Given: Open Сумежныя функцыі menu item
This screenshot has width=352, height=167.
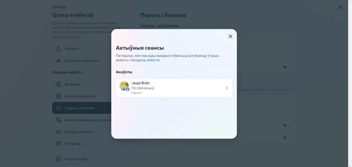Looking at the screenshot, I should coord(82,60).
